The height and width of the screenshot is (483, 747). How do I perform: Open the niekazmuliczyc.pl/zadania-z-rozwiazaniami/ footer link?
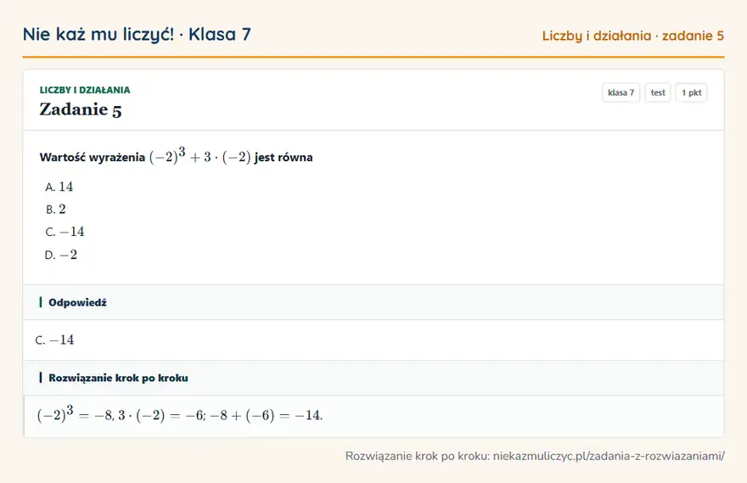pos(609,456)
